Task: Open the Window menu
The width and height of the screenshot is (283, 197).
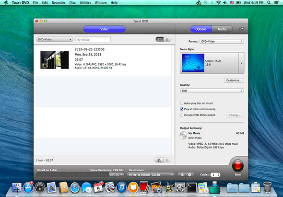Action: (101, 2)
